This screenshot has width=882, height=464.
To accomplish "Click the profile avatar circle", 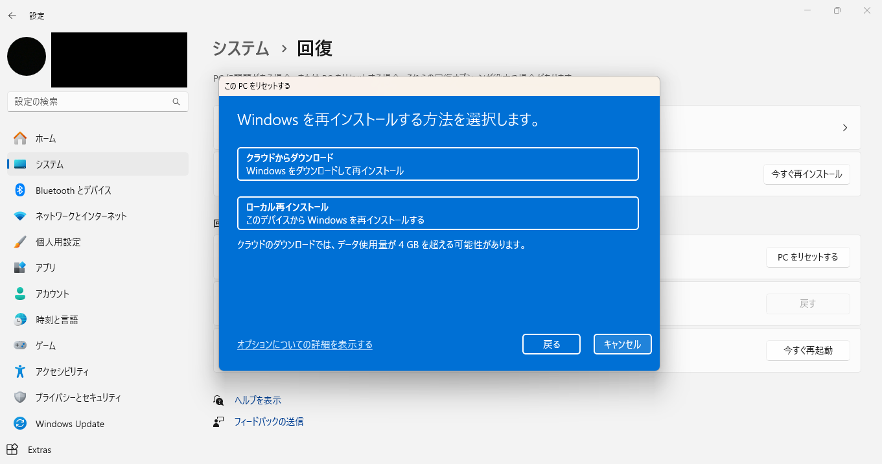I will pyautogui.click(x=27, y=56).
